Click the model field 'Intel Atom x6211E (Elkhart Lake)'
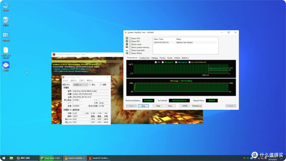 pos(91,91)
